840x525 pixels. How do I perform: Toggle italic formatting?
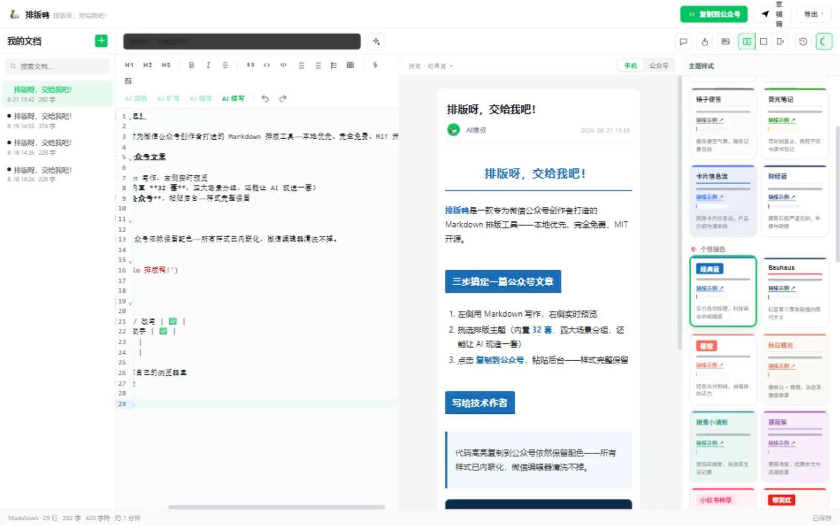coord(208,65)
